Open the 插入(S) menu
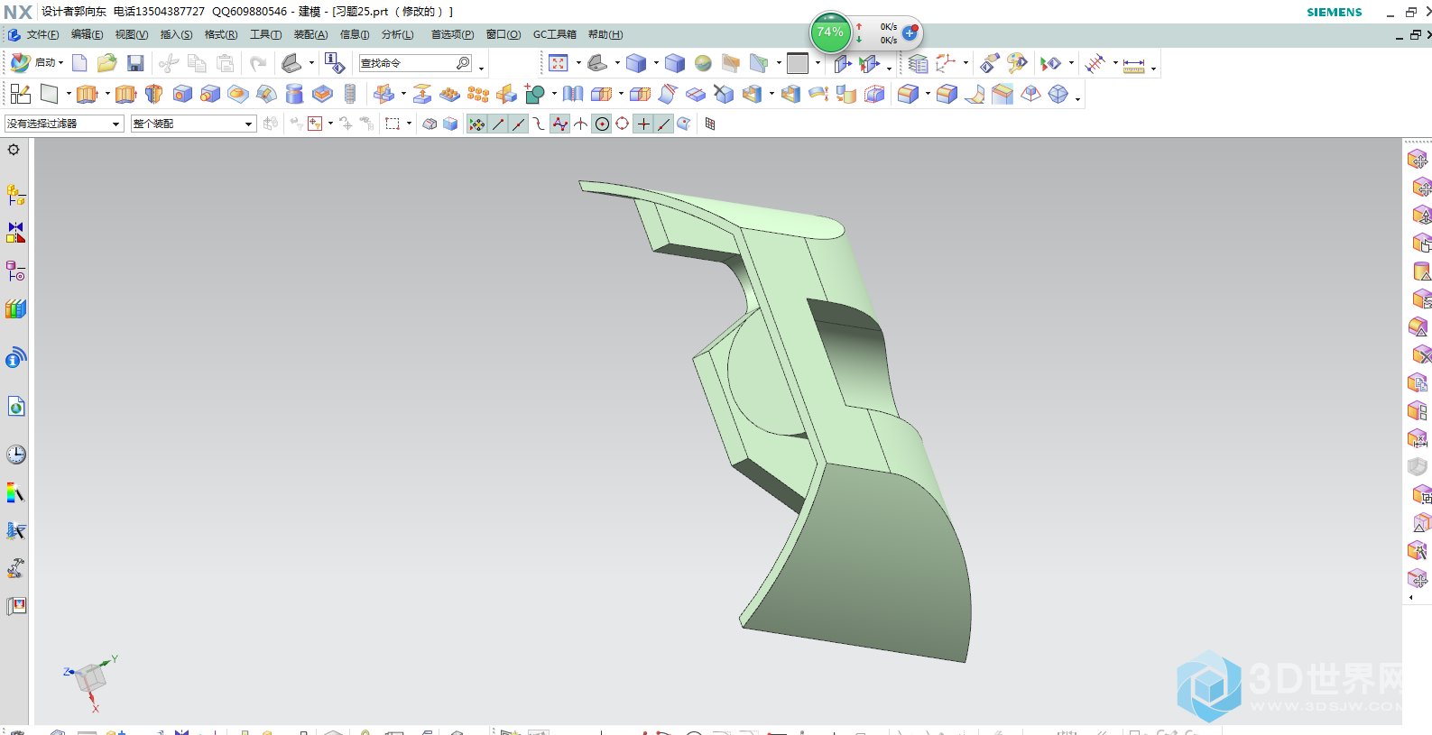Viewport: 1432px width, 735px height. [x=176, y=34]
